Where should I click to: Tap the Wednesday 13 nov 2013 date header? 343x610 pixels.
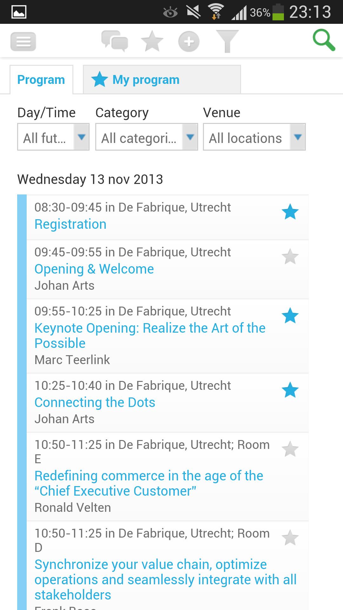pos(90,180)
